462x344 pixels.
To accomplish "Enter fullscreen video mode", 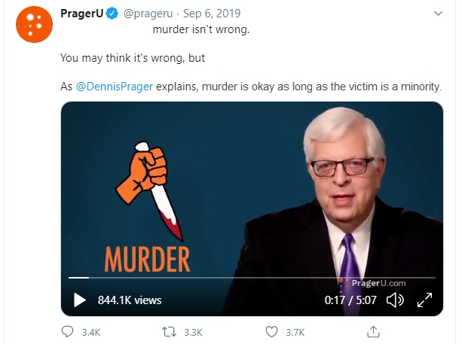I will [x=424, y=300].
